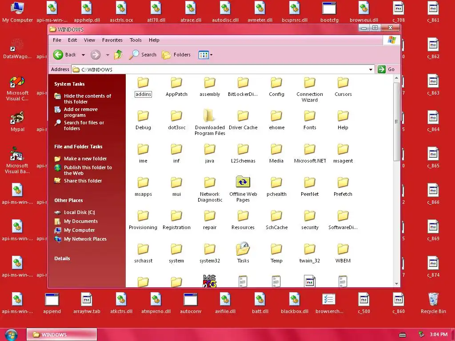
Task: Click Make a new folder
Action: pos(85,159)
